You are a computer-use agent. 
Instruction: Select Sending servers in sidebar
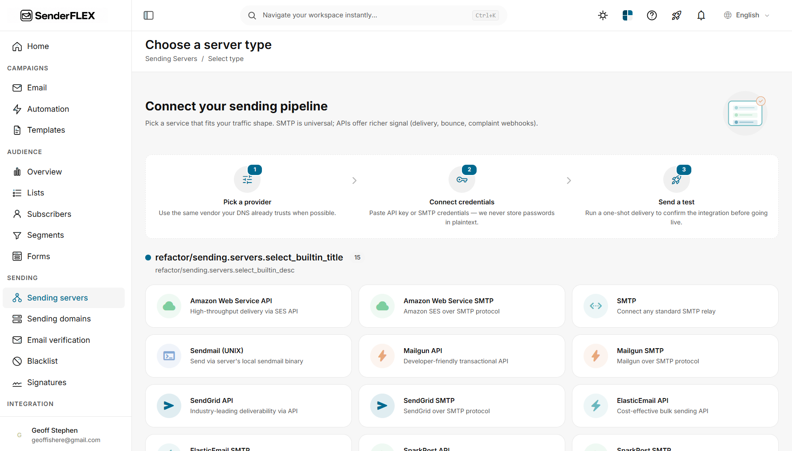(x=64, y=298)
